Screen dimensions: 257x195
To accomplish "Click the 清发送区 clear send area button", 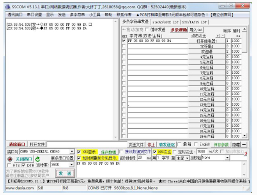I will point(167,145).
